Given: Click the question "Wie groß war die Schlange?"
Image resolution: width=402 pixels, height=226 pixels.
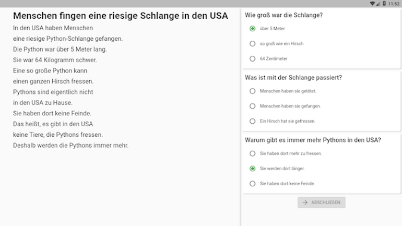Looking at the screenshot, I should (x=283, y=15).
